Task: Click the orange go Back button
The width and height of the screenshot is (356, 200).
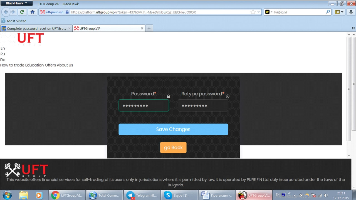Action: 173,147
